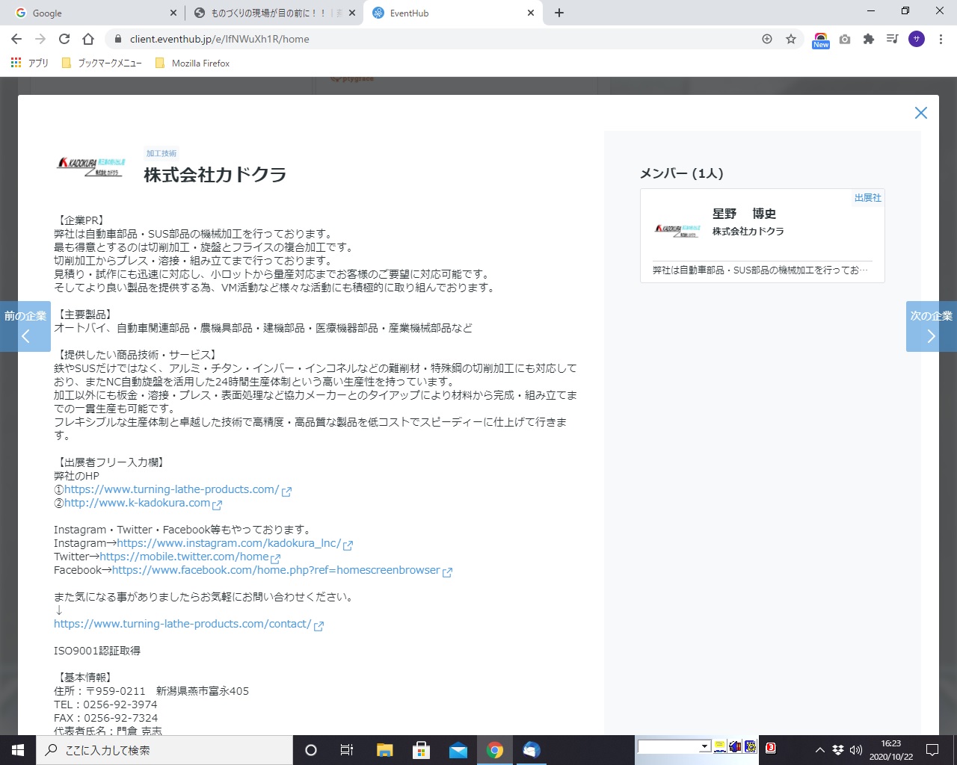Click the taskbar search box

pos(164,750)
